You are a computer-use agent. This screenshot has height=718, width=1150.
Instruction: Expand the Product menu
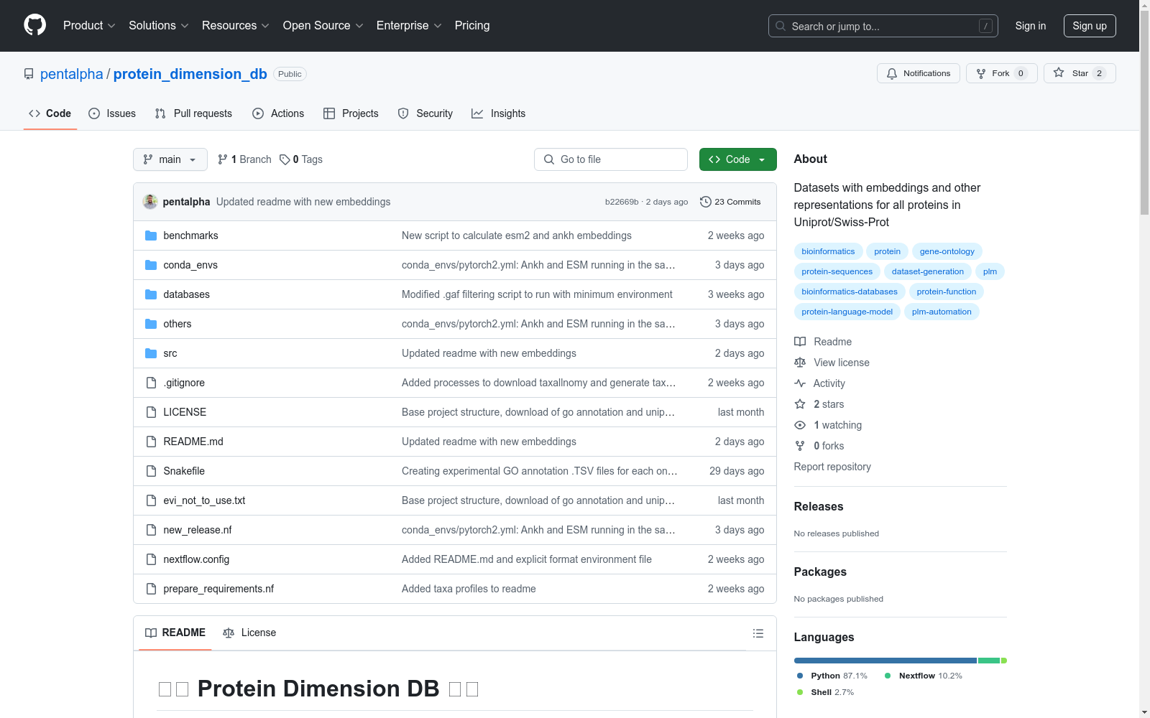pos(89,25)
